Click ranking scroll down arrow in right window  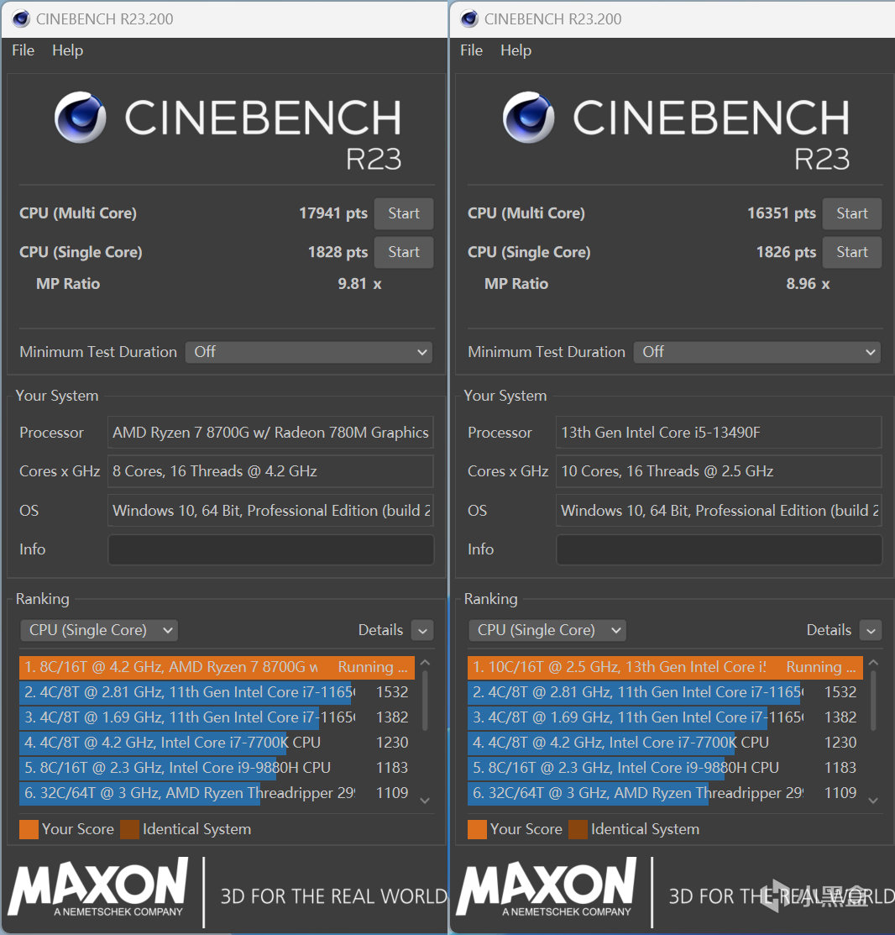click(x=873, y=801)
